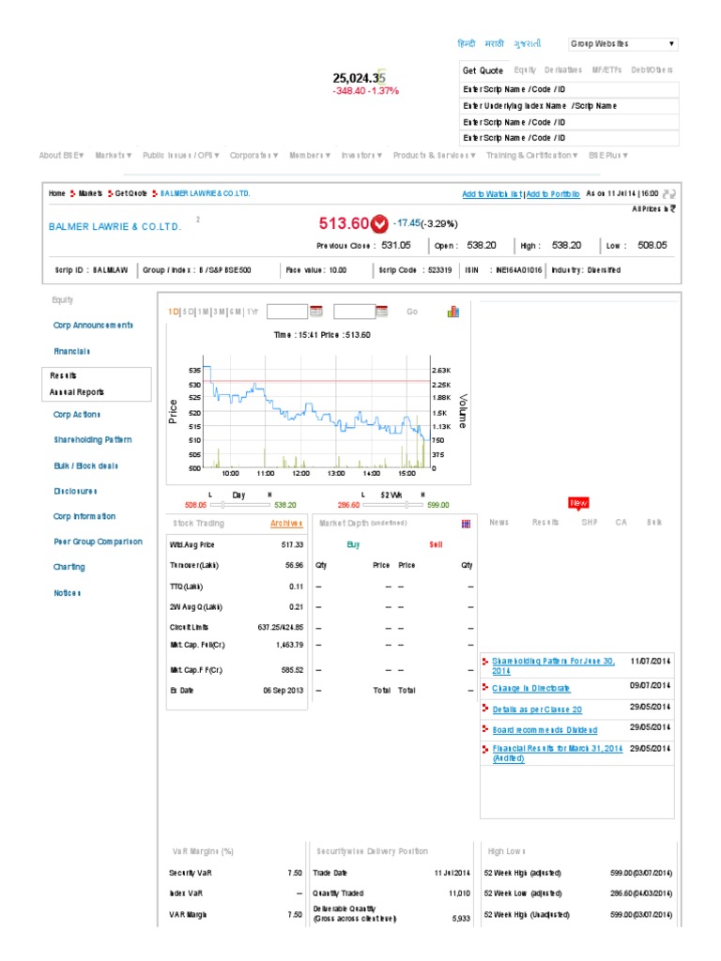The width and height of the screenshot is (721, 961).
Task: Click the BALMER LAWRIE breadcrumb link
Action: coord(205,193)
